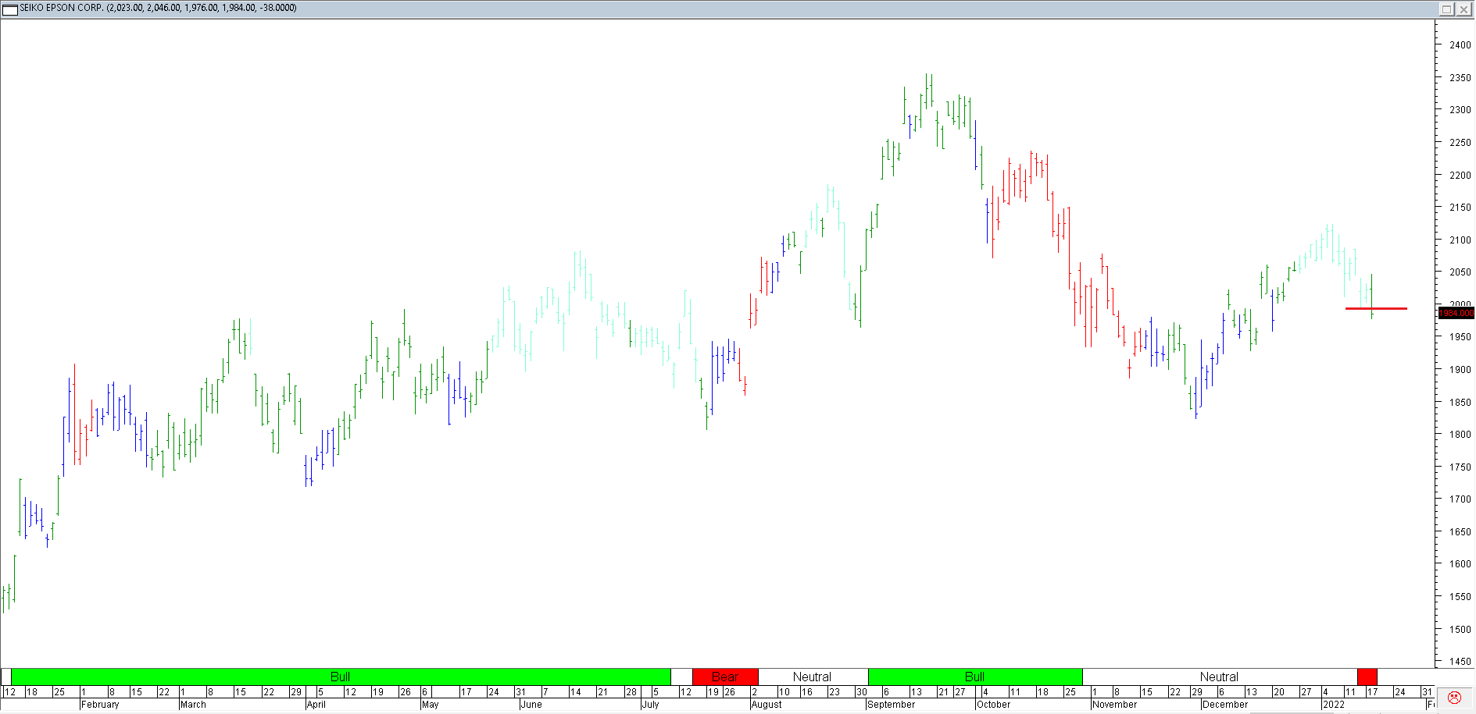Click the March month label
This screenshot has height=714, width=1476.
click(193, 705)
